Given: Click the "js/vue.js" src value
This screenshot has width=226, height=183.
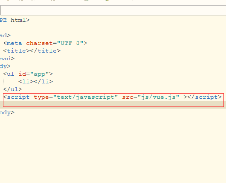Looking at the screenshot, I should [x=159, y=97].
